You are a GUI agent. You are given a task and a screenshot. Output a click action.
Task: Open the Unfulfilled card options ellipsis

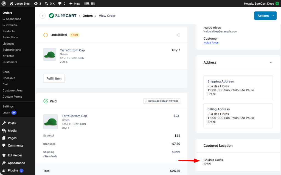tap(178, 35)
